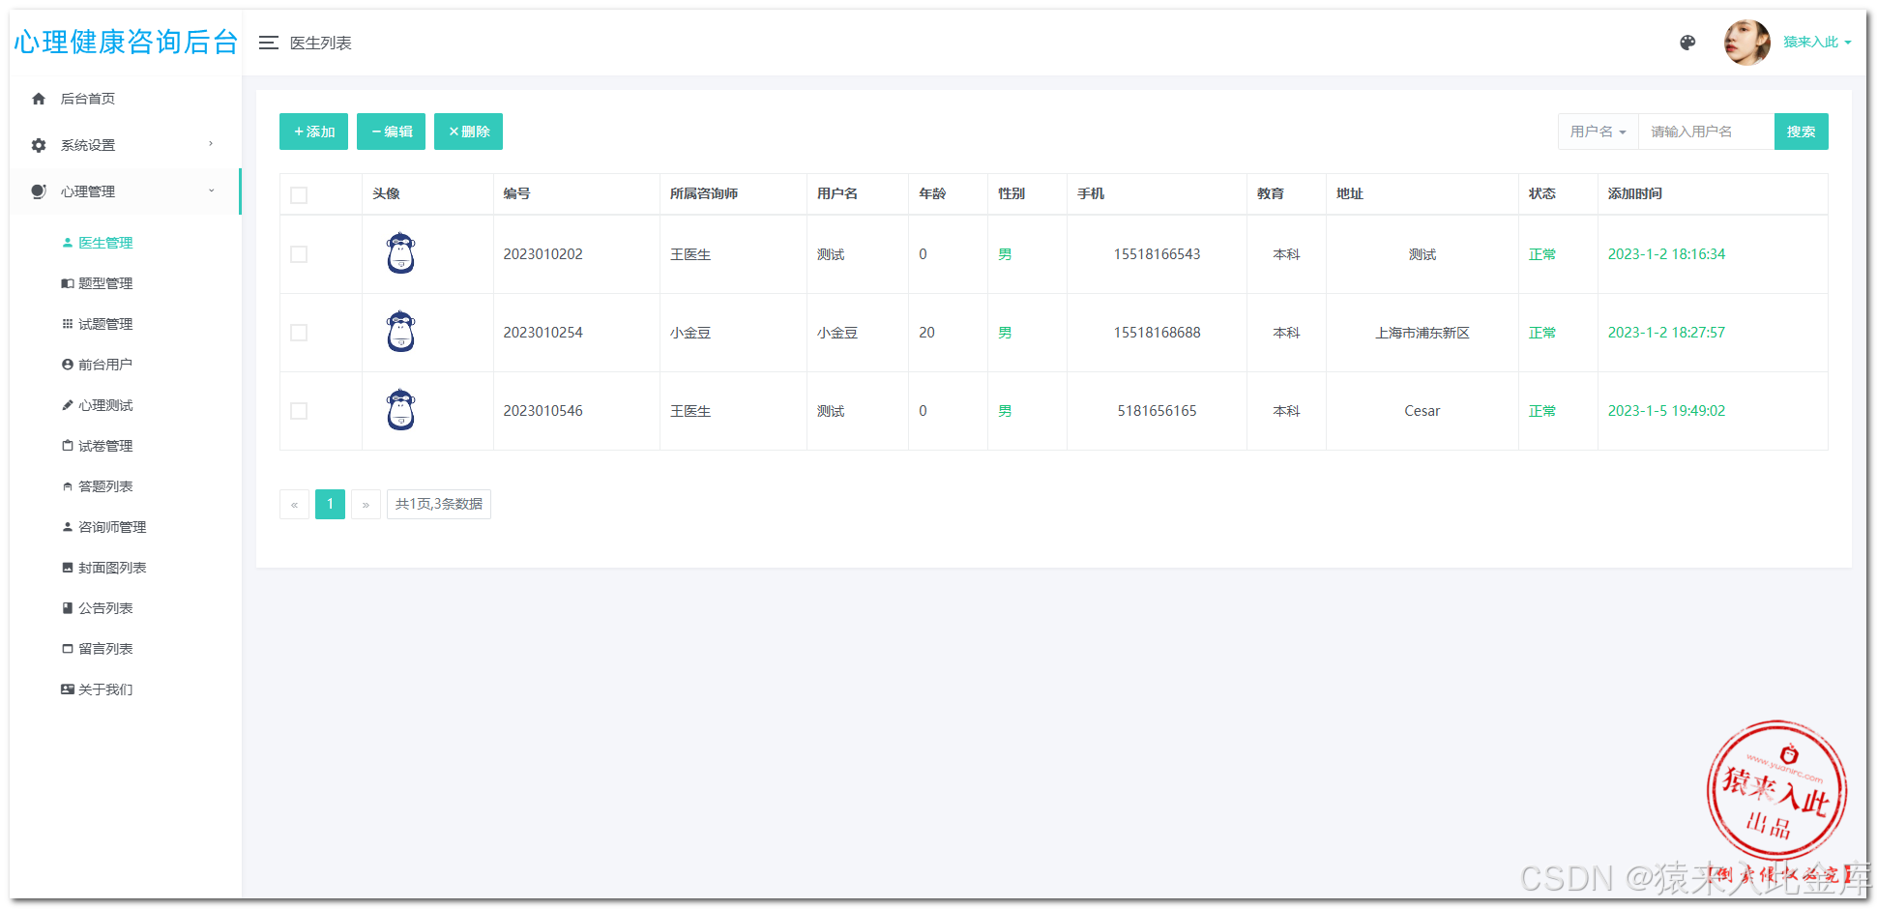
Task: Click the home icon beside 后台首页
Action: click(39, 99)
